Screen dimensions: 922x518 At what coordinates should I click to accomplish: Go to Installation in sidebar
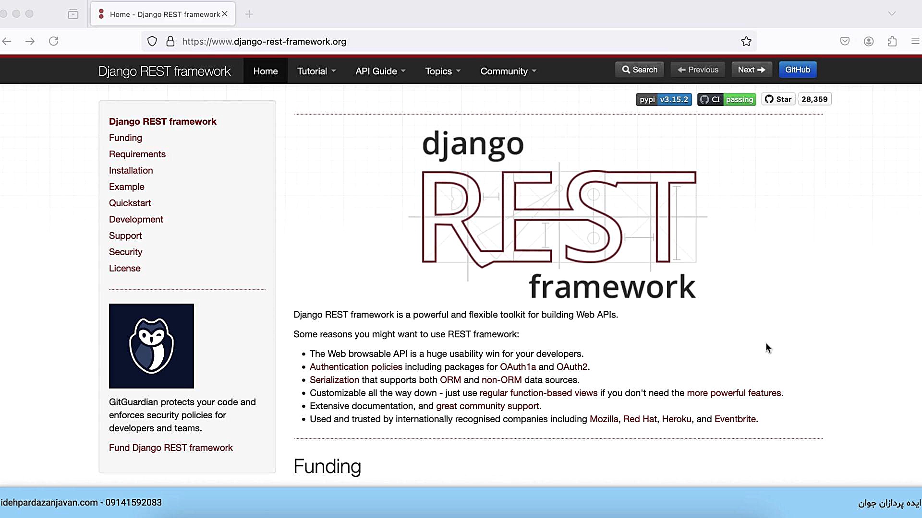[x=131, y=170]
